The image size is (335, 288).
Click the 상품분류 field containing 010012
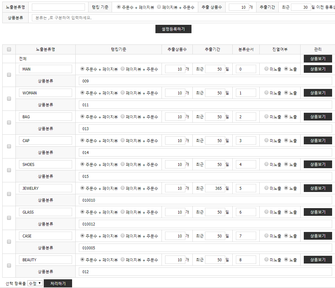(x=205, y=224)
